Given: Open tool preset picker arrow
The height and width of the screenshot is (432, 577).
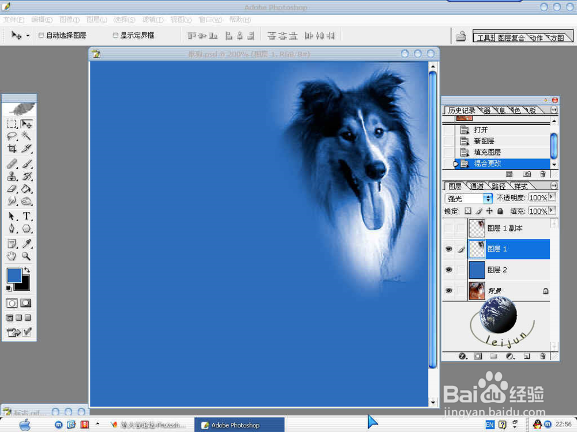Looking at the screenshot, I should click(28, 36).
